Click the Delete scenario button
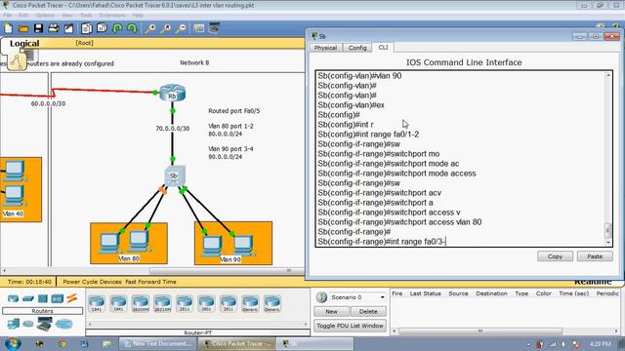Image resolution: width=625 pixels, height=351 pixels. pos(368,312)
